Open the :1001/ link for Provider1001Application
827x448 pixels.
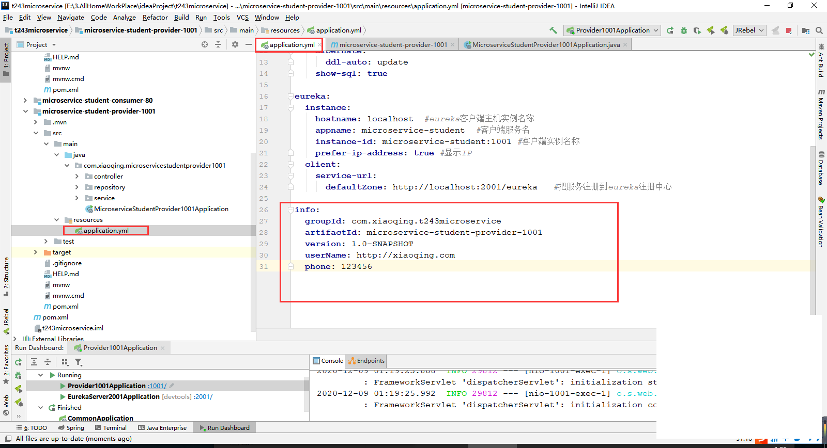[x=157, y=386]
